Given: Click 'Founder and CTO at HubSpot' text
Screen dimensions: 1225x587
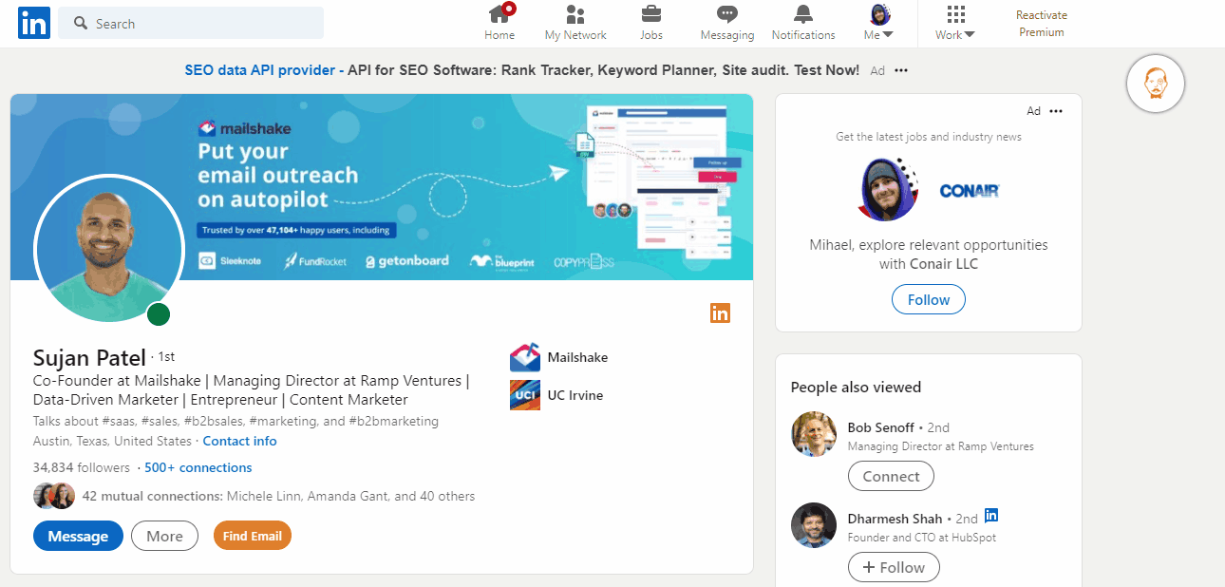Looking at the screenshot, I should 922,538.
